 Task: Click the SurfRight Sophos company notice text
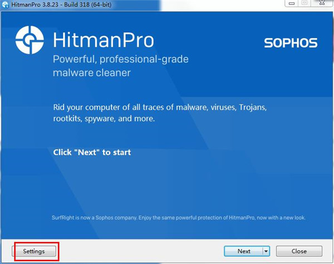pyautogui.click(x=179, y=218)
